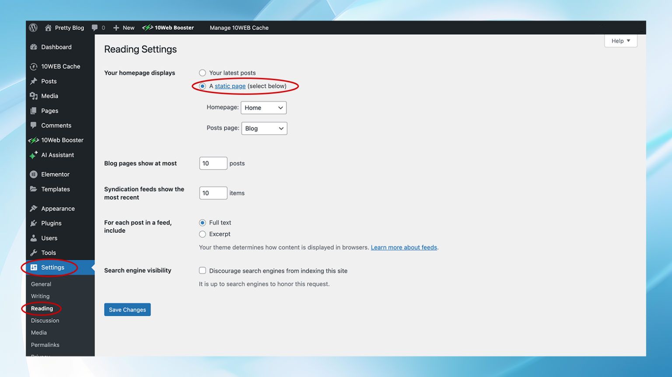672x377 pixels.
Task: Open the AI Assistant sparkle icon
Action: (x=34, y=155)
